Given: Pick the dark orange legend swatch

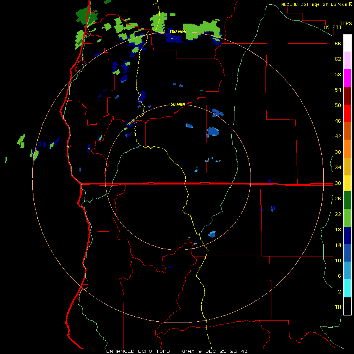Looking at the screenshot, I should 347,131.
